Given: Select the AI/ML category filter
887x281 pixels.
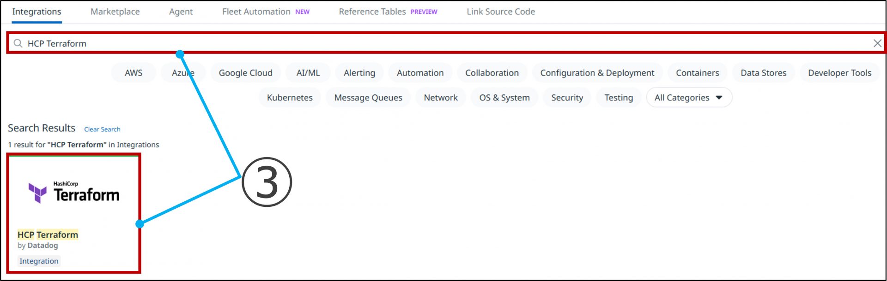Looking at the screenshot, I should pyautogui.click(x=308, y=73).
